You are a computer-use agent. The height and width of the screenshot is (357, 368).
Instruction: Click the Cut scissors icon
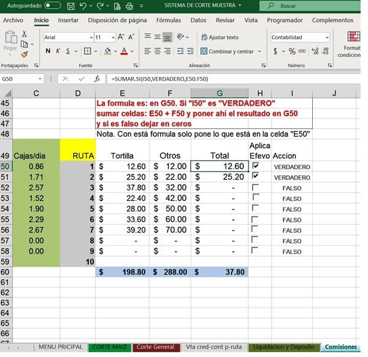pyautogui.click(x=24, y=34)
